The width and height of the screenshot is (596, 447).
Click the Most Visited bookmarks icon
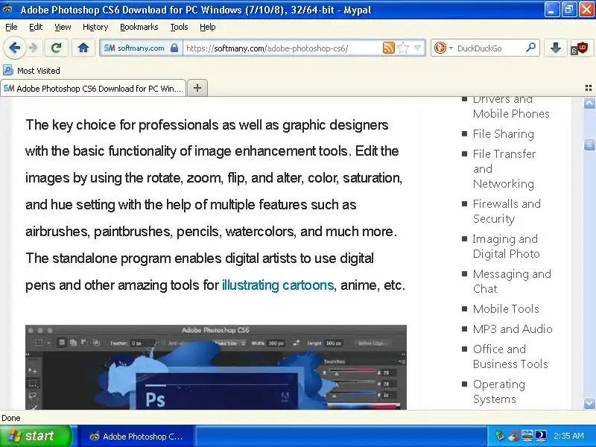[x=8, y=70]
